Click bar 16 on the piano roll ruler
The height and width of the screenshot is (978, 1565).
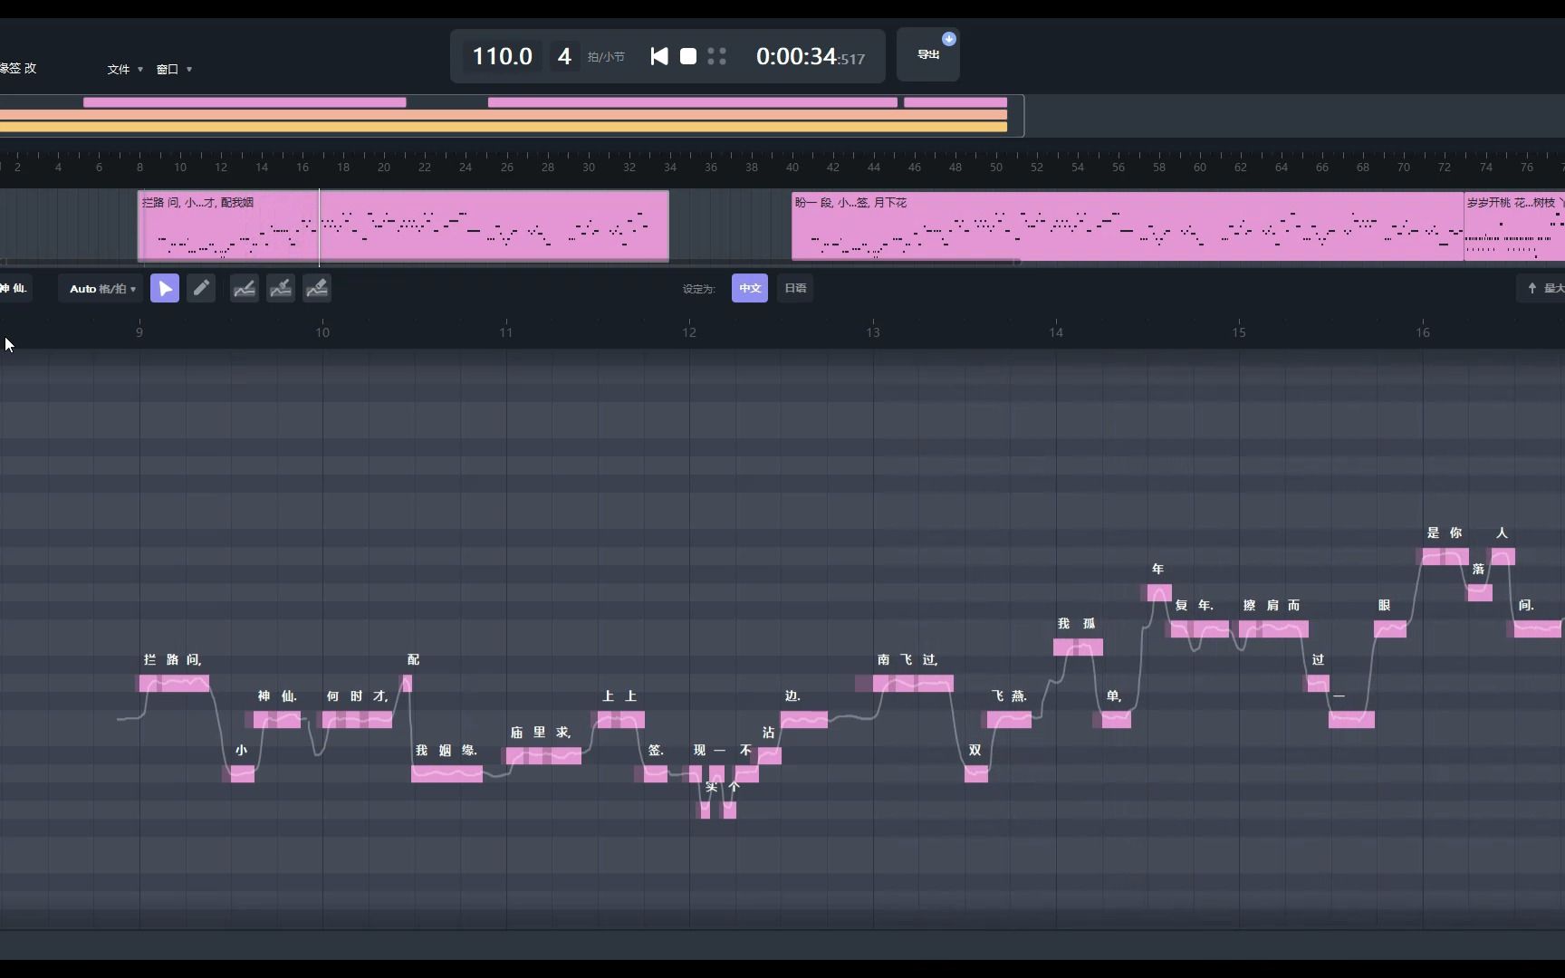pyautogui.click(x=1423, y=332)
